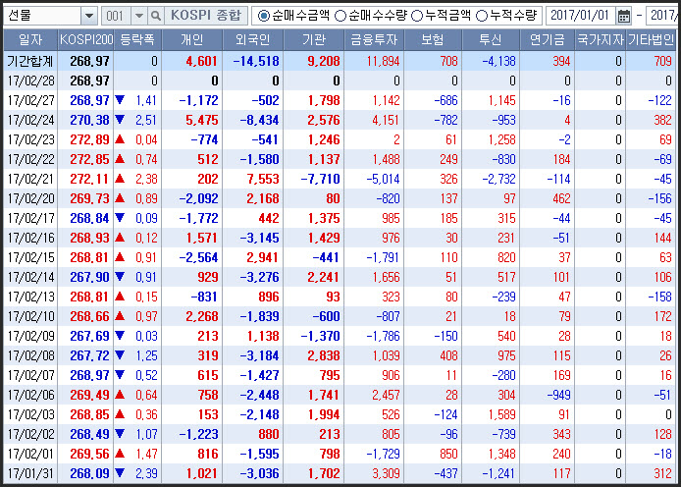681x487 pixels.
Task: Select the 17/02/20 date cell
Action: [30, 198]
